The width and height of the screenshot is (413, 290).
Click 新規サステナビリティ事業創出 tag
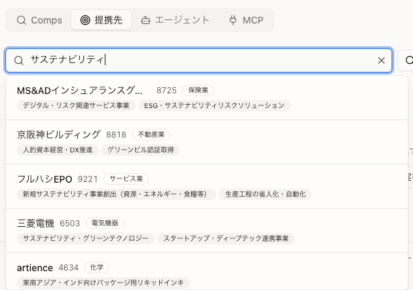[x=116, y=194]
